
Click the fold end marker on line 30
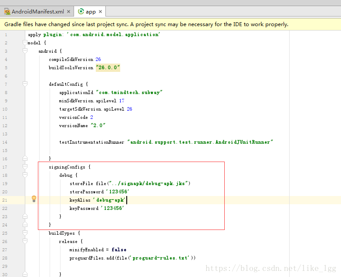click(x=25, y=274)
